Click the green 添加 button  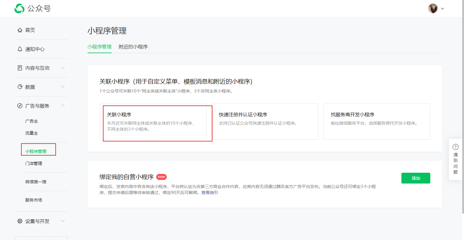coord(416,178)
